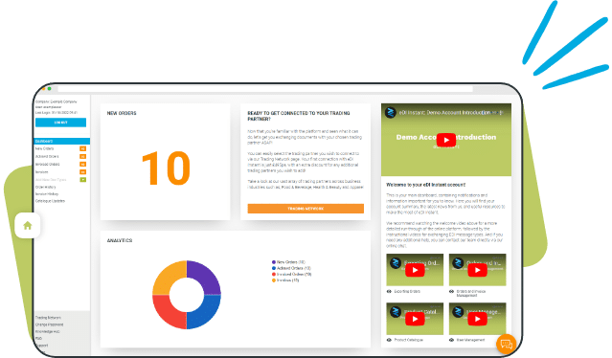
Task: Open Invoice History in the sidebar
Action: point(47,193)
